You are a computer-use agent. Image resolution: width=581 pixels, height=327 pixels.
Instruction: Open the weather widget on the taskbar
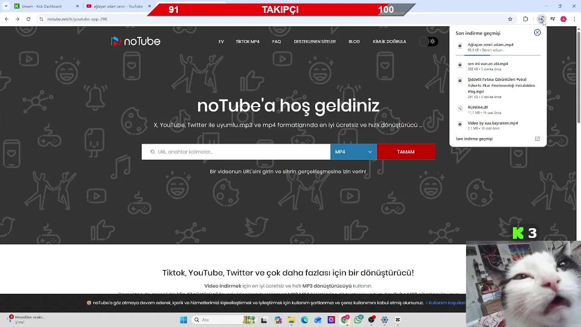(x=27, y=319)
